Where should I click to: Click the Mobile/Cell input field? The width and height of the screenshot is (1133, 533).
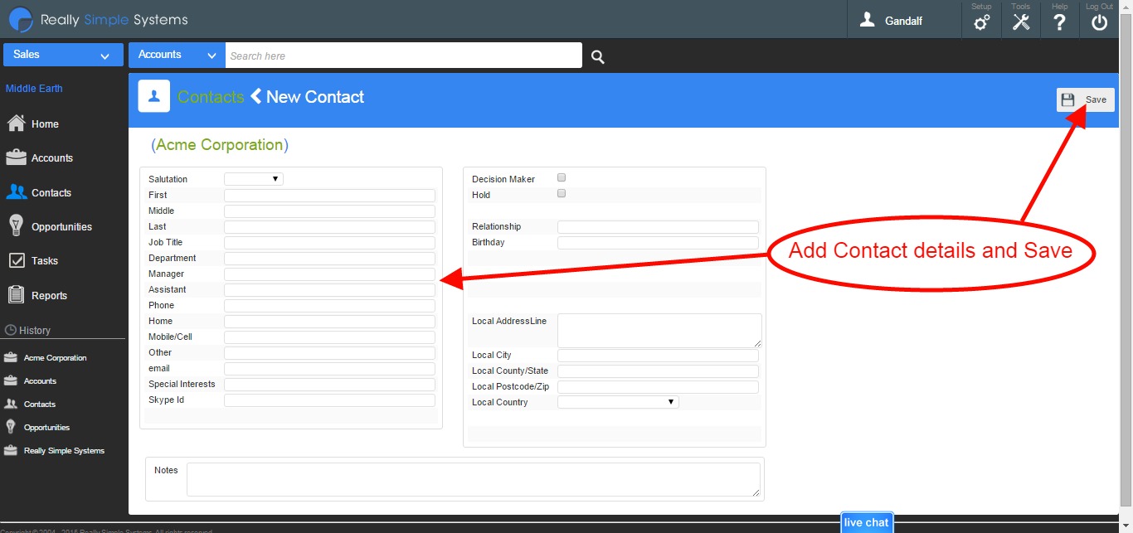pos(329,337)
